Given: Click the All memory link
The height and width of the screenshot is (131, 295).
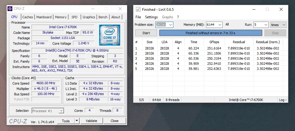Looking at the screenshot, I should [227, 25].
